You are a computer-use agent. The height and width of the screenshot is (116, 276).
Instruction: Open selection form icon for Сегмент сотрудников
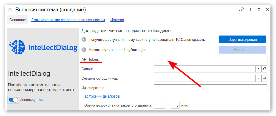pos(264,78)
